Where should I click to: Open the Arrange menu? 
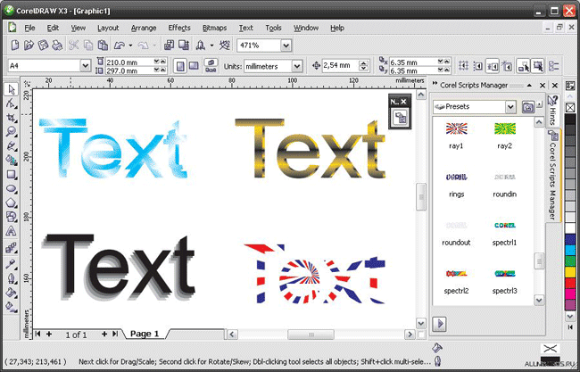click(x=144, y=28)
